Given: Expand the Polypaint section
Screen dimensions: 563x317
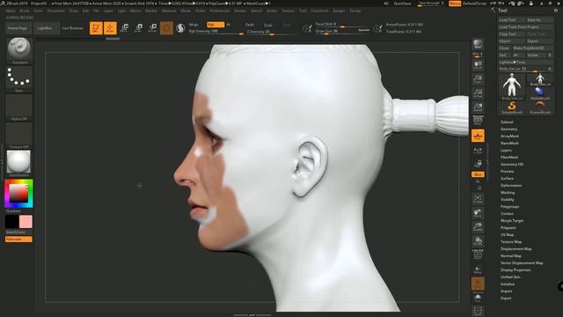Looking at the screenshot, I should (508, 227).
